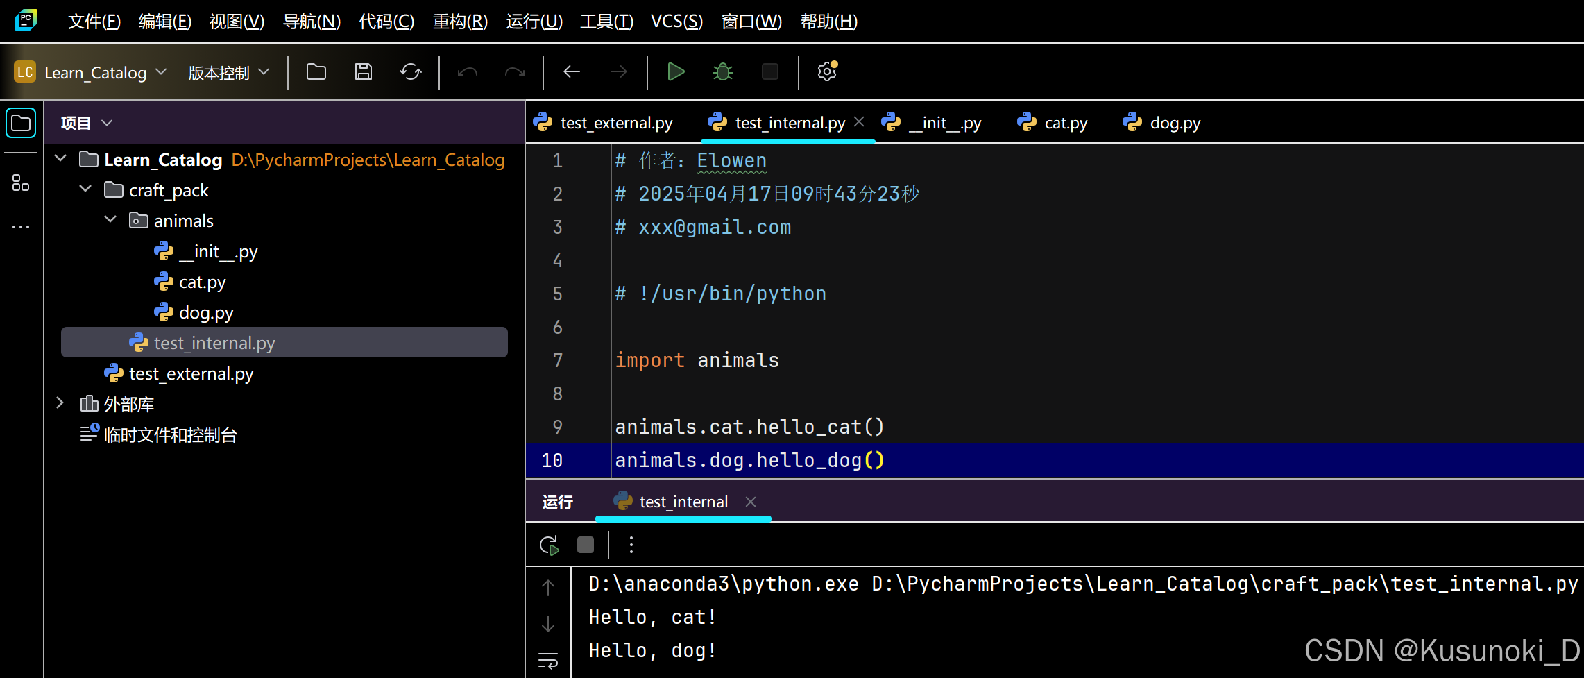Open the VCS(S) menu
This screenshot has width=1584, height=678.
(x=676, y=22)
